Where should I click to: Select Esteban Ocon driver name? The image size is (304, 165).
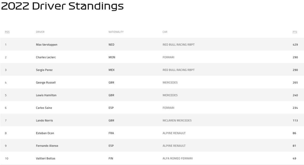45,133
